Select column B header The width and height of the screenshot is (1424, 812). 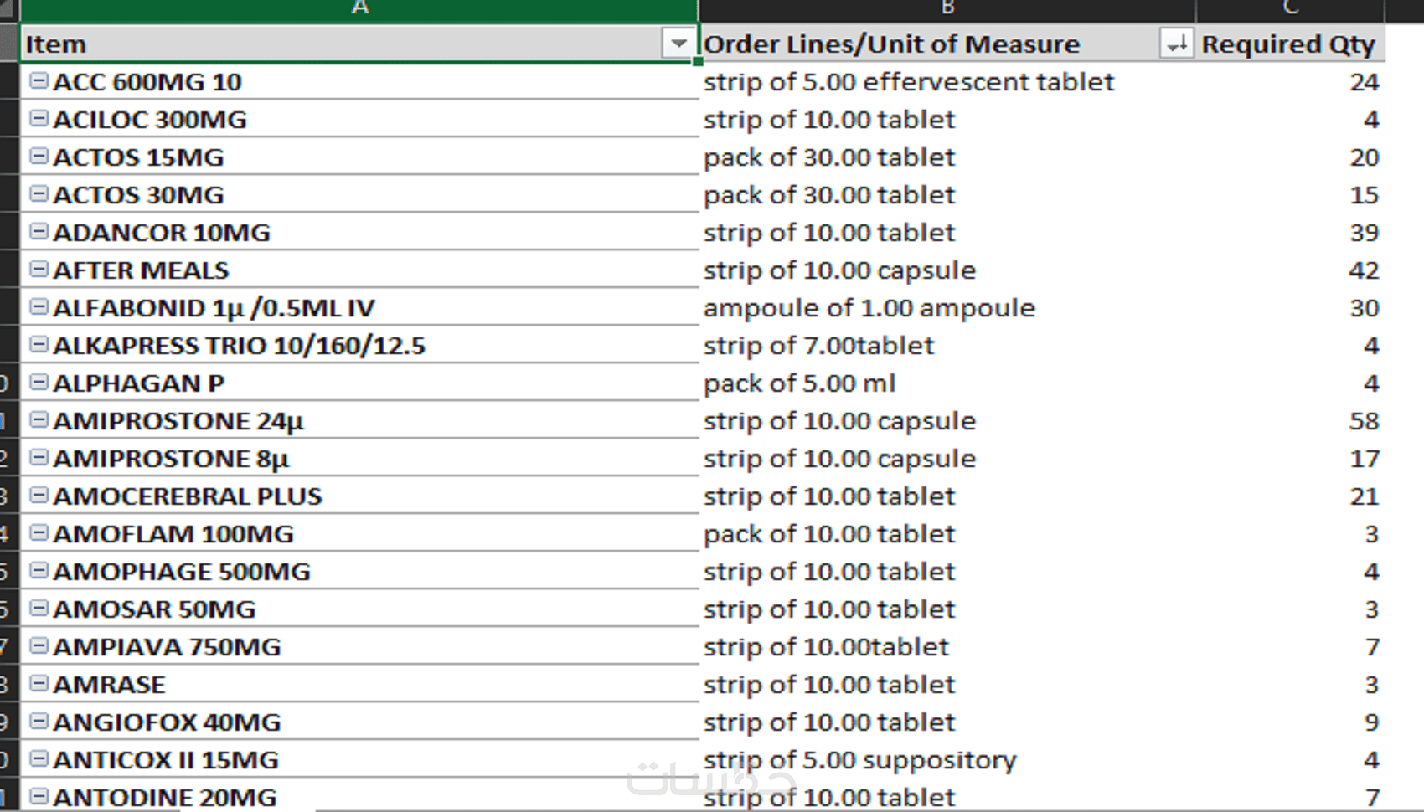click(947, 8)
